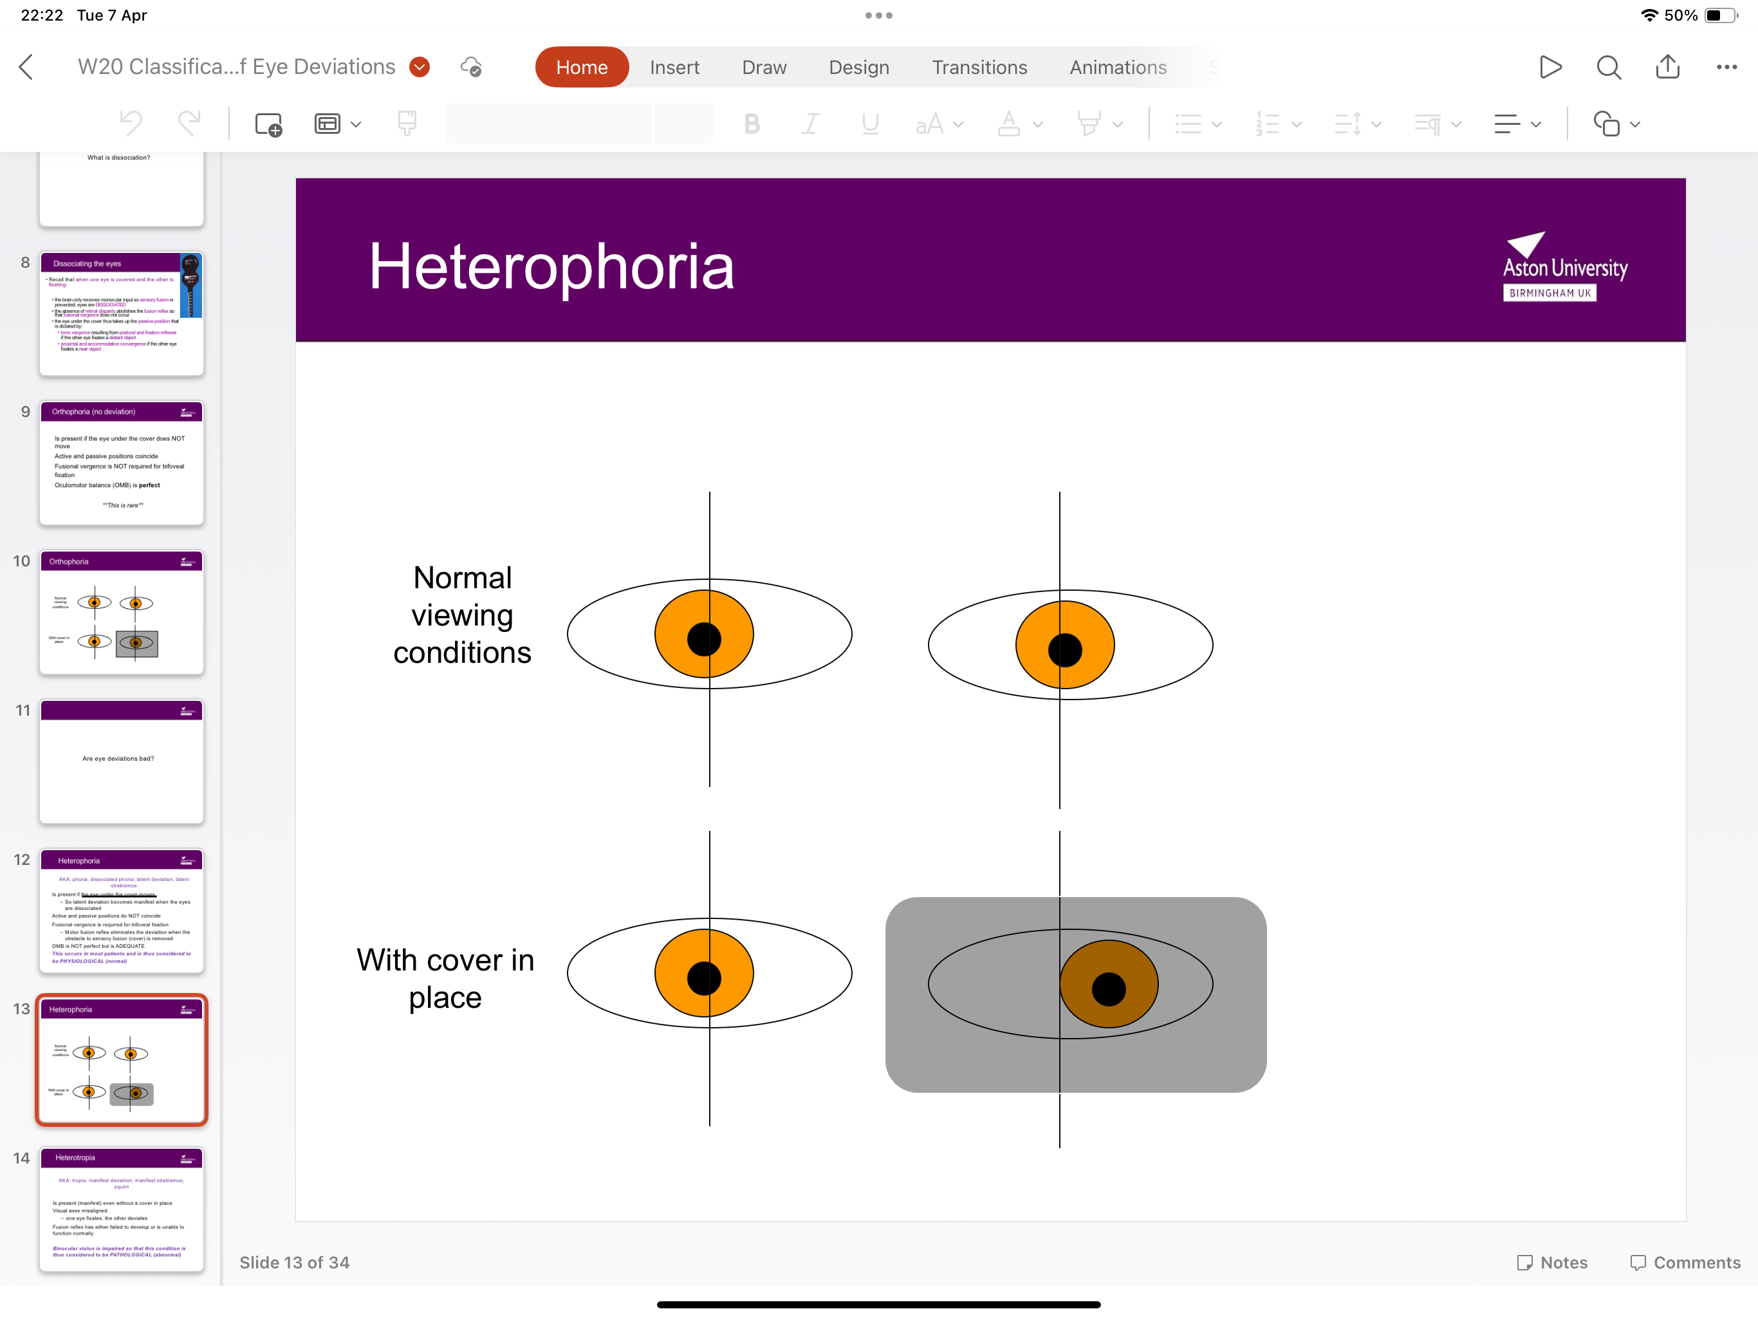Open the more options ellipsis
The height and width of the screenshot is (1318, 1758).
point(1726,67)
